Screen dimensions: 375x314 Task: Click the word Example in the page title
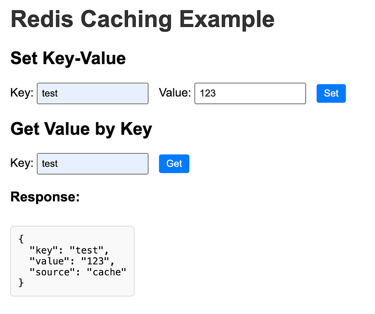coord(227,20)
